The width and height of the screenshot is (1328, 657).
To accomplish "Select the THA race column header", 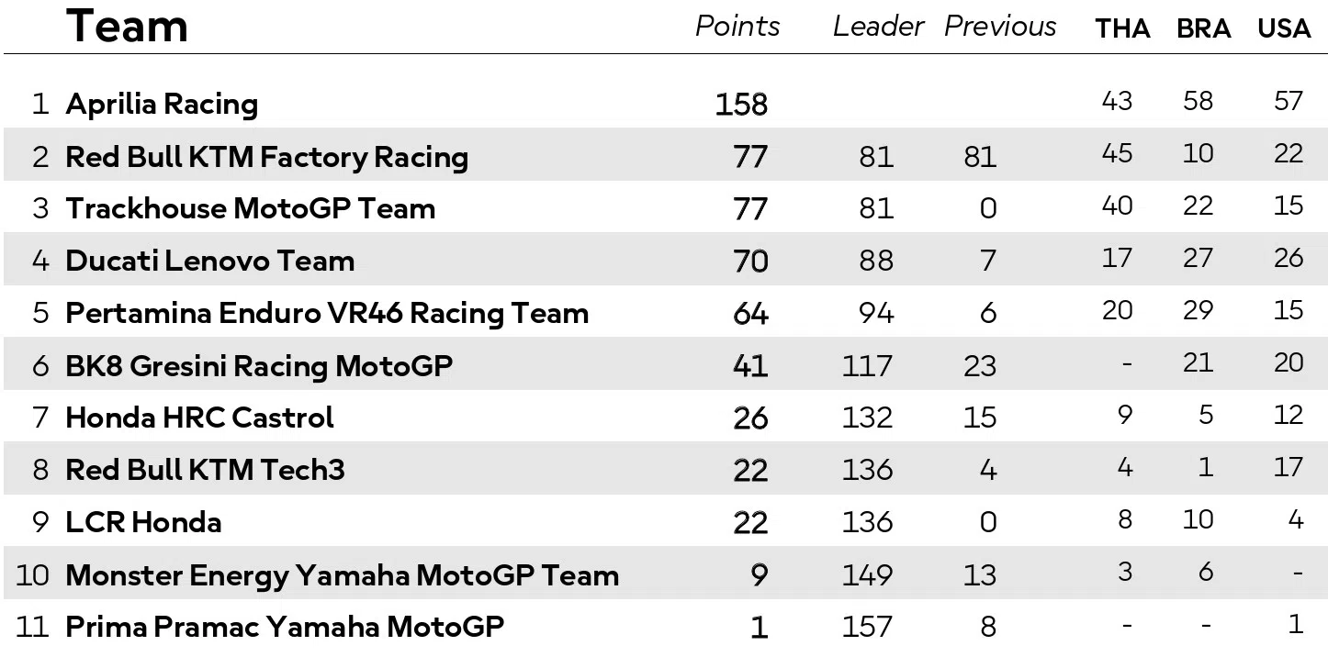I will (x=1122, y=29).
